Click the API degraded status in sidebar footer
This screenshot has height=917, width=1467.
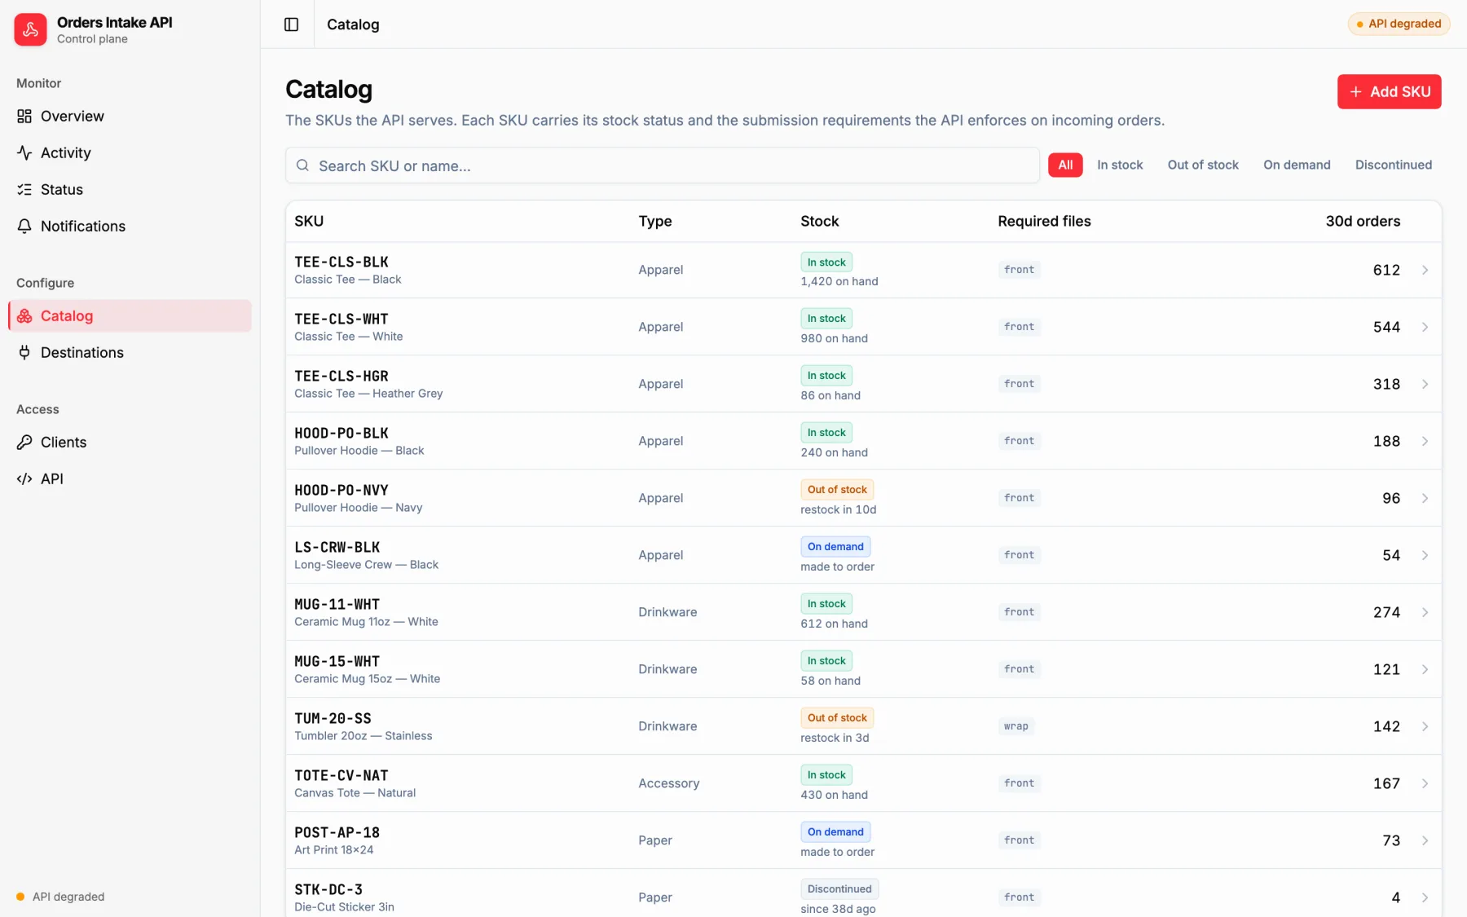click(60, 897)
